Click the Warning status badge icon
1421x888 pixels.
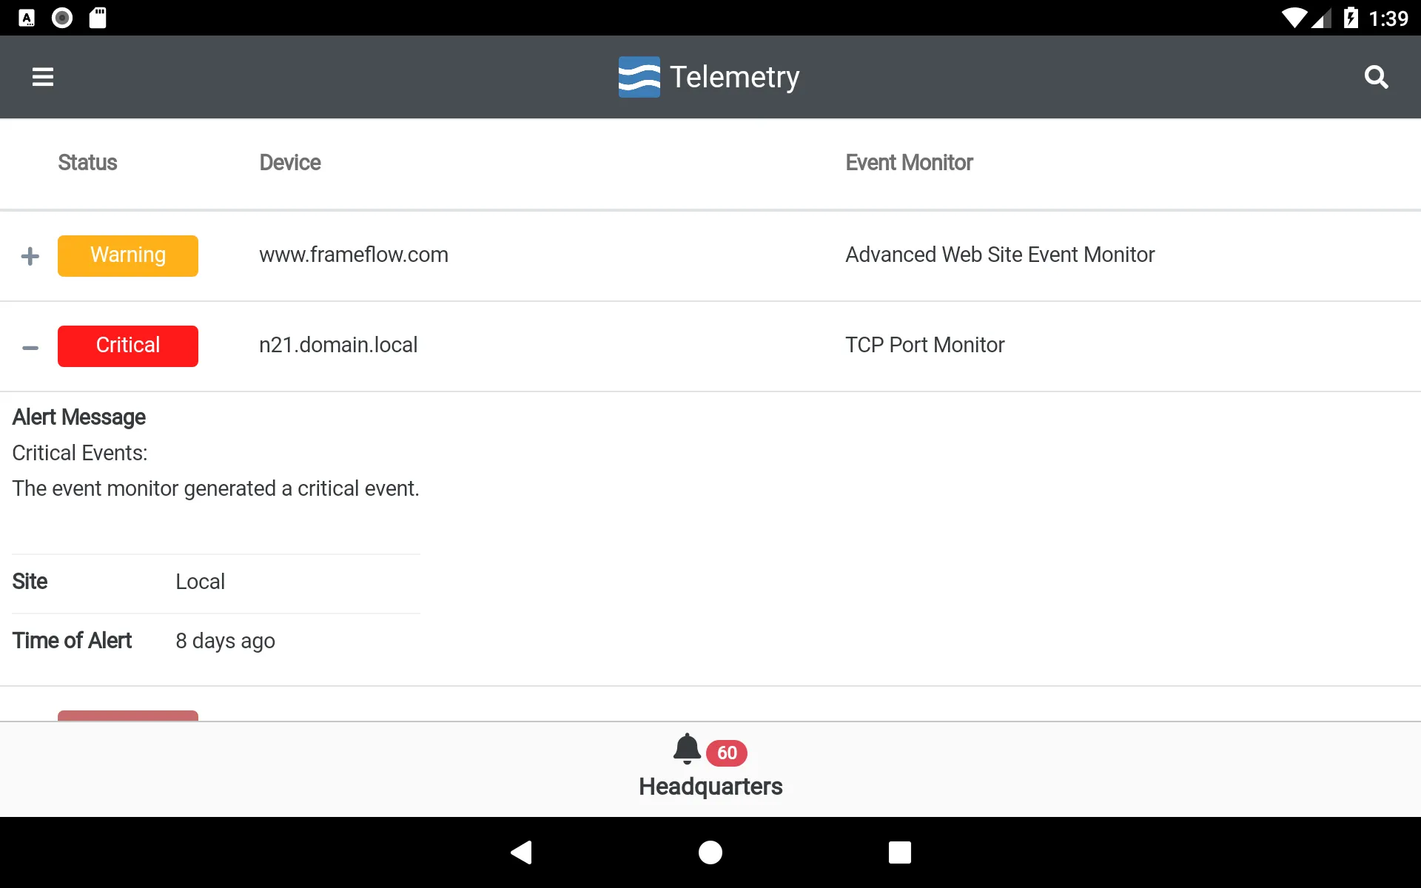tap(128, 255)
